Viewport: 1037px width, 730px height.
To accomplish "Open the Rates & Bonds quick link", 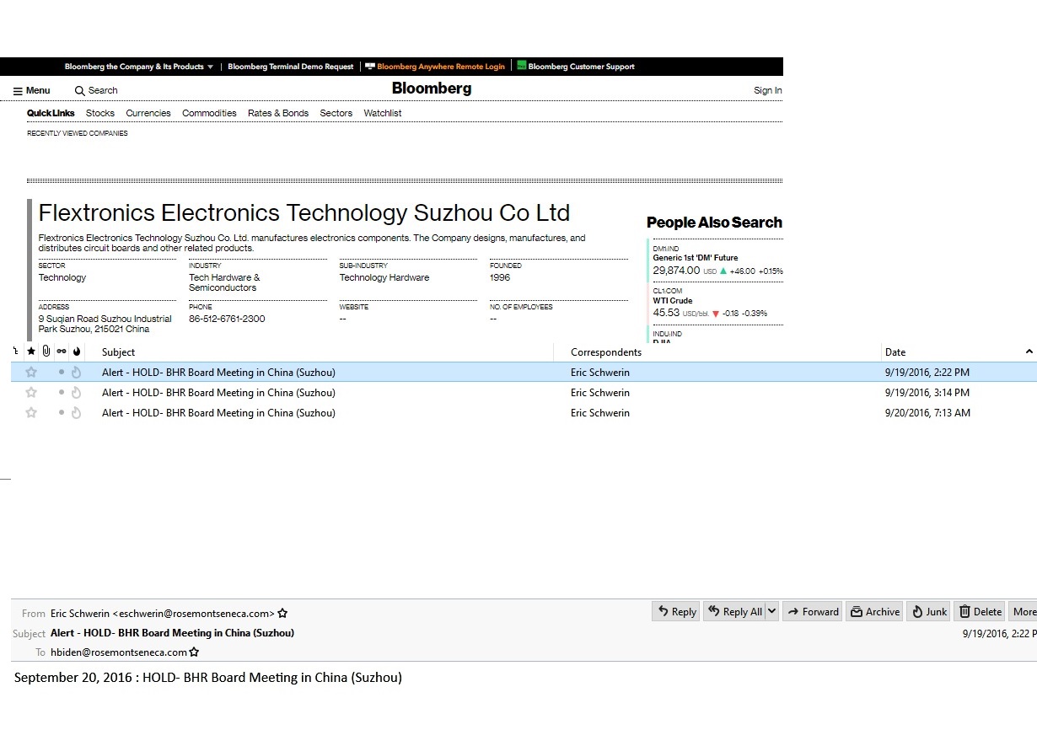I will (278, 113).
